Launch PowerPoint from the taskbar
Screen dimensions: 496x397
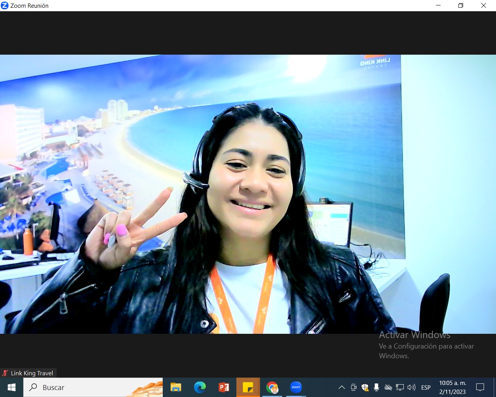point(224,387)
